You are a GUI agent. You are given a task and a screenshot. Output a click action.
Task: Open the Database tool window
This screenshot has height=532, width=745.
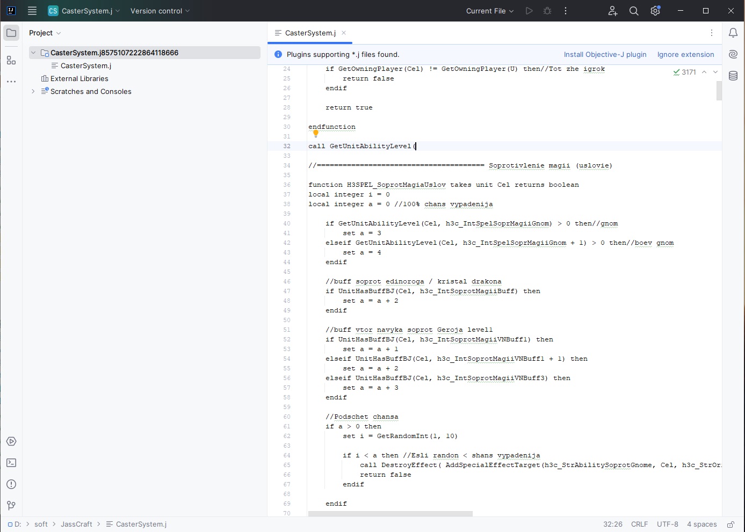pyautogui.click(x=733, y=76)
